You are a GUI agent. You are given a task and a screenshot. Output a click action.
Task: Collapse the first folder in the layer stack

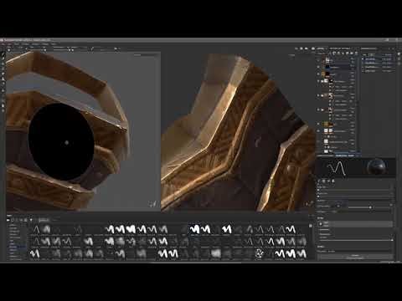tap(322, 81)
